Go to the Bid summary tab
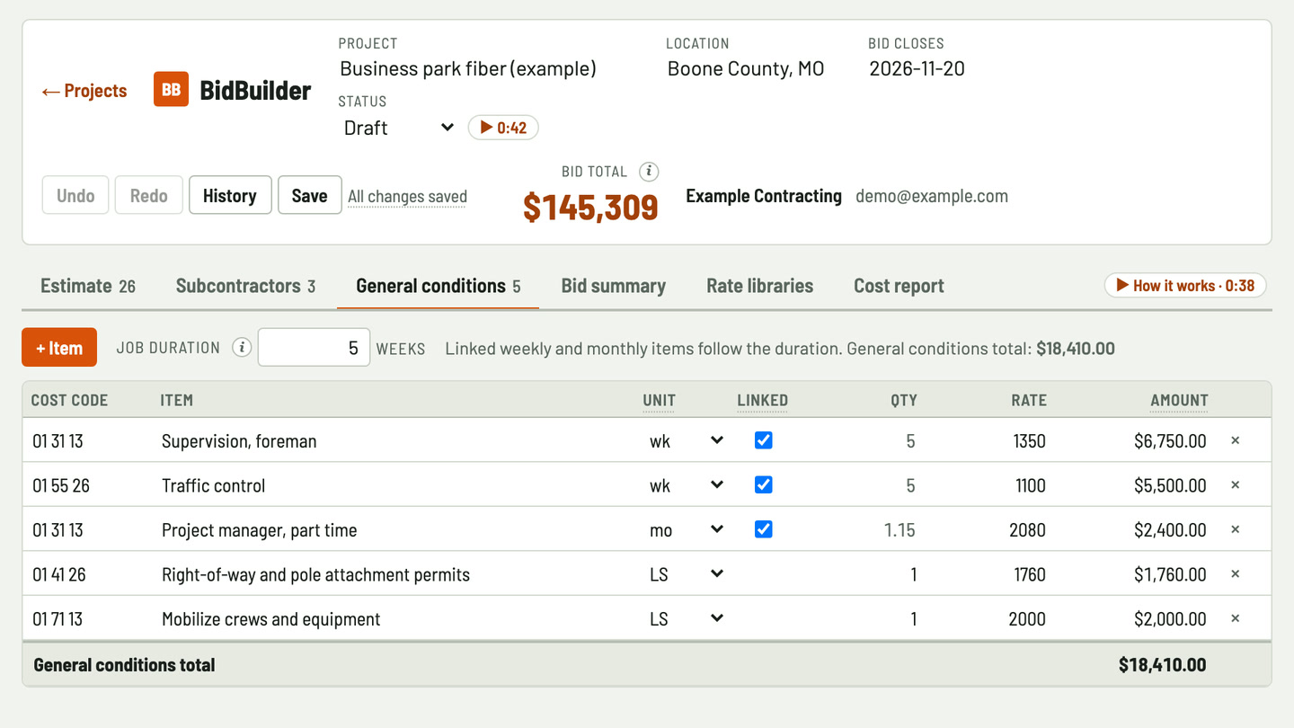 click(x=614, y=286)
